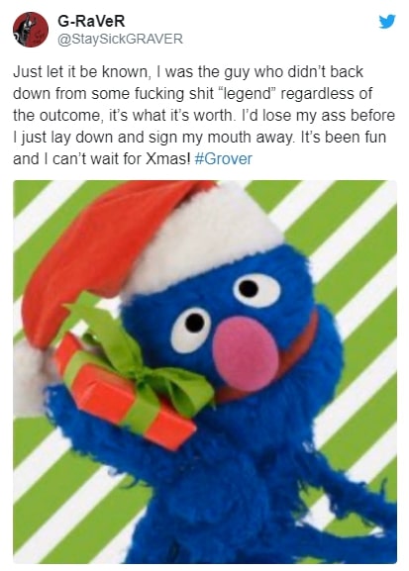The width and height of the screenshot is (409, 571).
Task: Open the #Grover hashtag link
Action: click(x=224, y=158)
